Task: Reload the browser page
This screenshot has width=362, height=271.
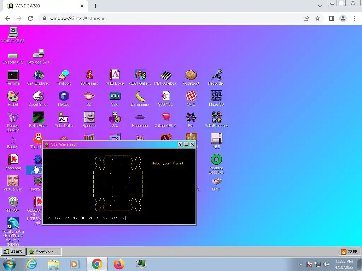Action: 30,18
